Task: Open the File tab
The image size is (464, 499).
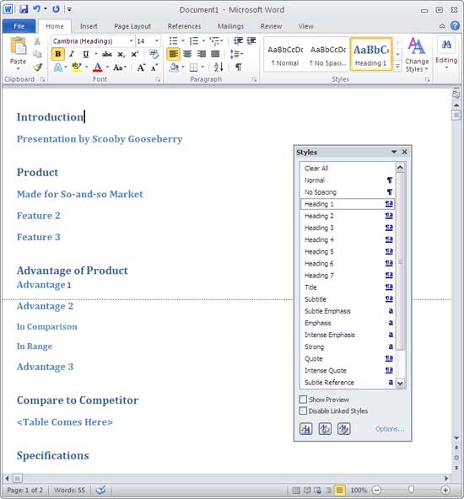Action: (x=19, y=26)
